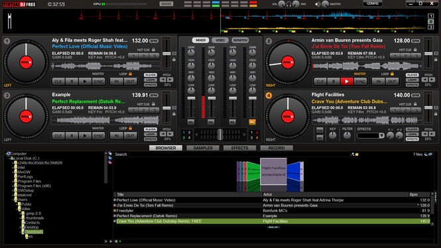441x248 pixels.
Task: Switch to the SCRATCH mixer tab
Action: click(240, 40)
